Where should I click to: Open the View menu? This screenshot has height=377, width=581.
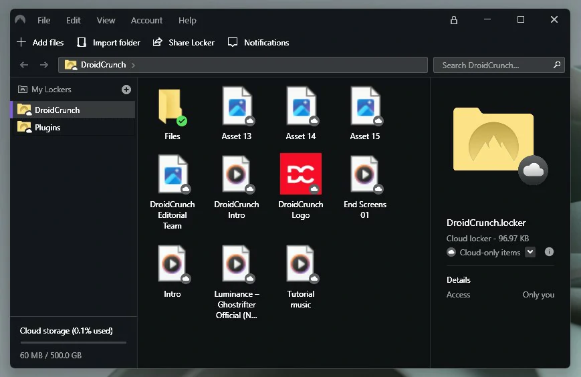coord(106,20)
